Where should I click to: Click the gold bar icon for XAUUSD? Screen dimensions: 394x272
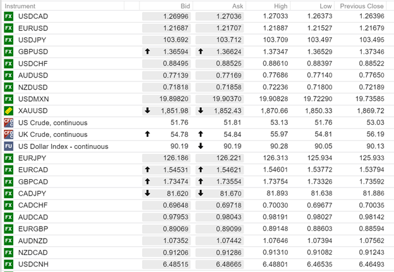coord(9,111)
